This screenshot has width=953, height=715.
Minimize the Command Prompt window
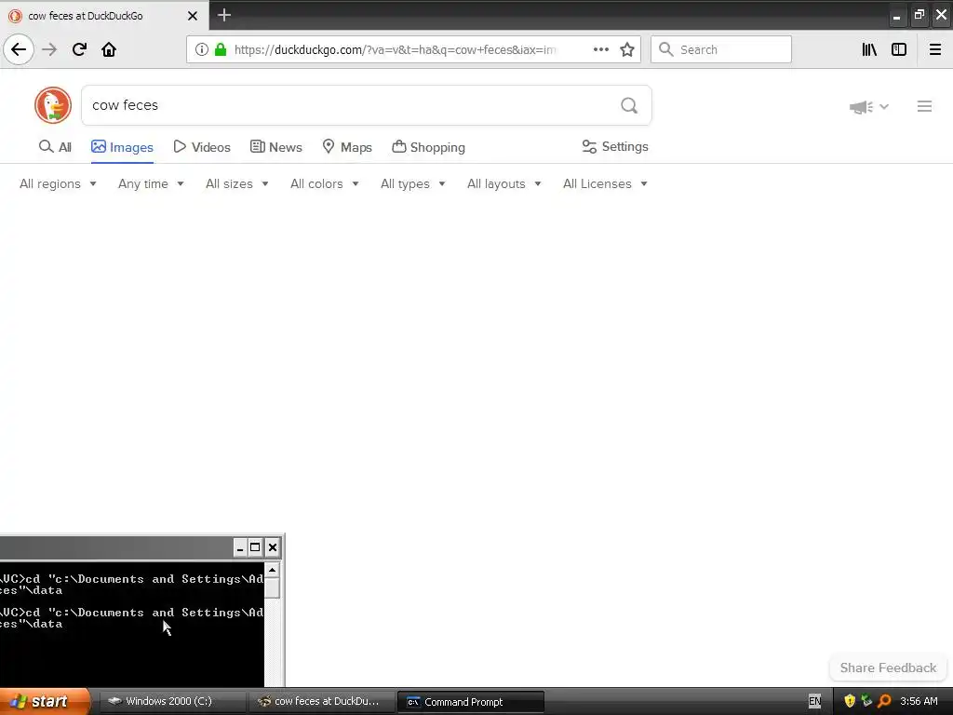click(x=240, y=547)
